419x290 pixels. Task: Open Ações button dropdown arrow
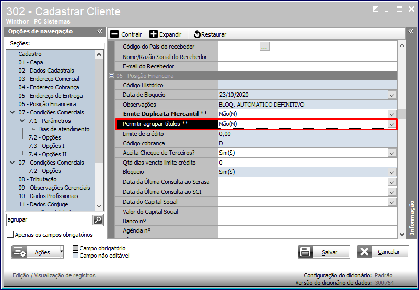click(62, 252)
